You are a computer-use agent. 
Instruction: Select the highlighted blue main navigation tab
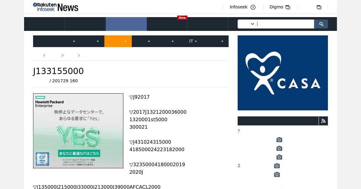[x=126, y=24]
